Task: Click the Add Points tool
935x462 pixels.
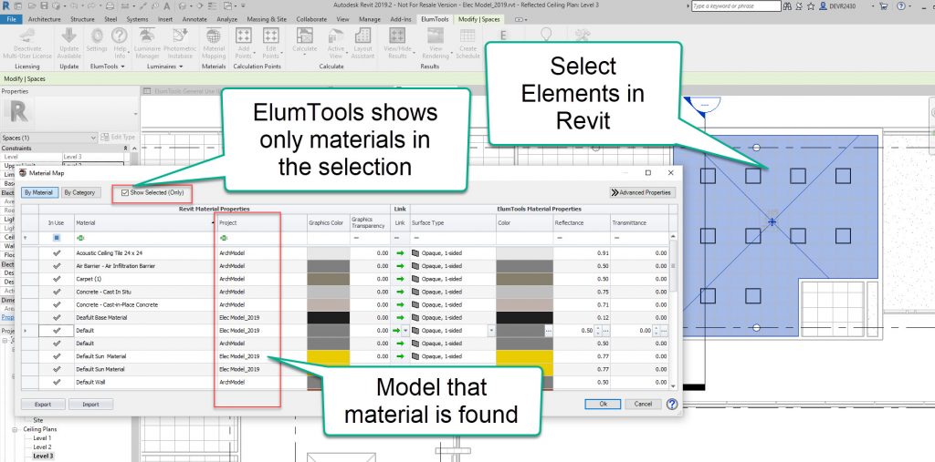Action: [243, 36]
